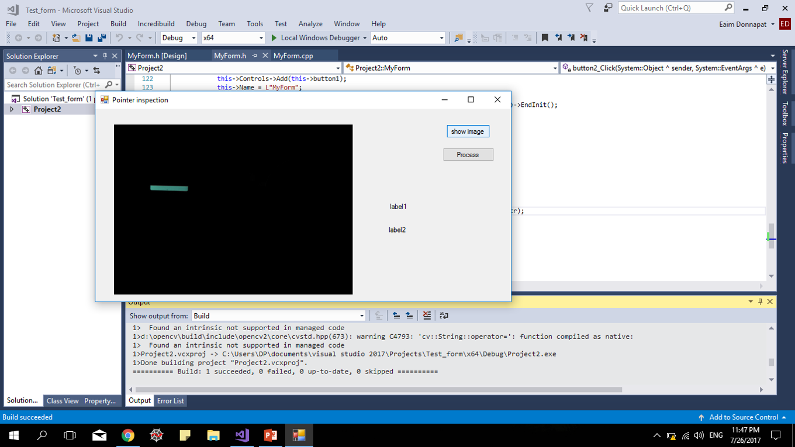
Task: Pin the MyForm.h tab
Action: pos(254,56)
